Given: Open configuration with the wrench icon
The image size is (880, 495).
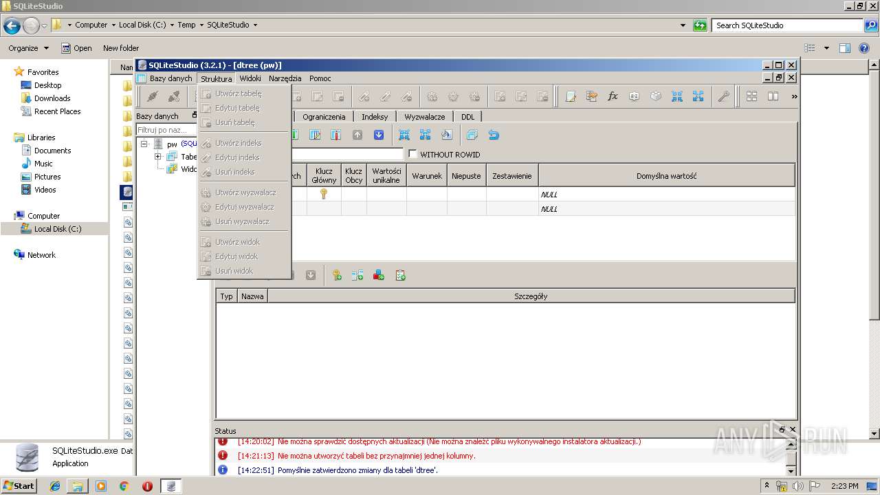Looking at the screenshot, I should coord(723,97).
